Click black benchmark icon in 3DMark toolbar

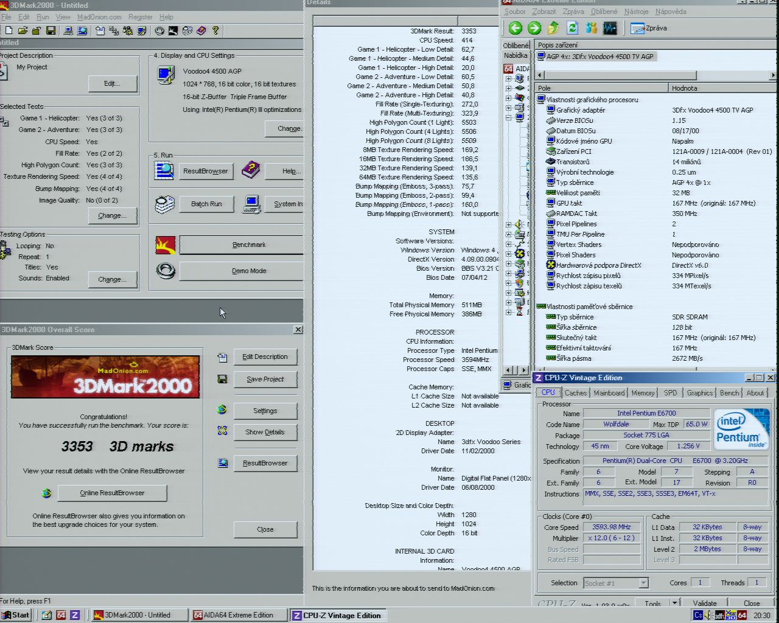tap(173, 30)
